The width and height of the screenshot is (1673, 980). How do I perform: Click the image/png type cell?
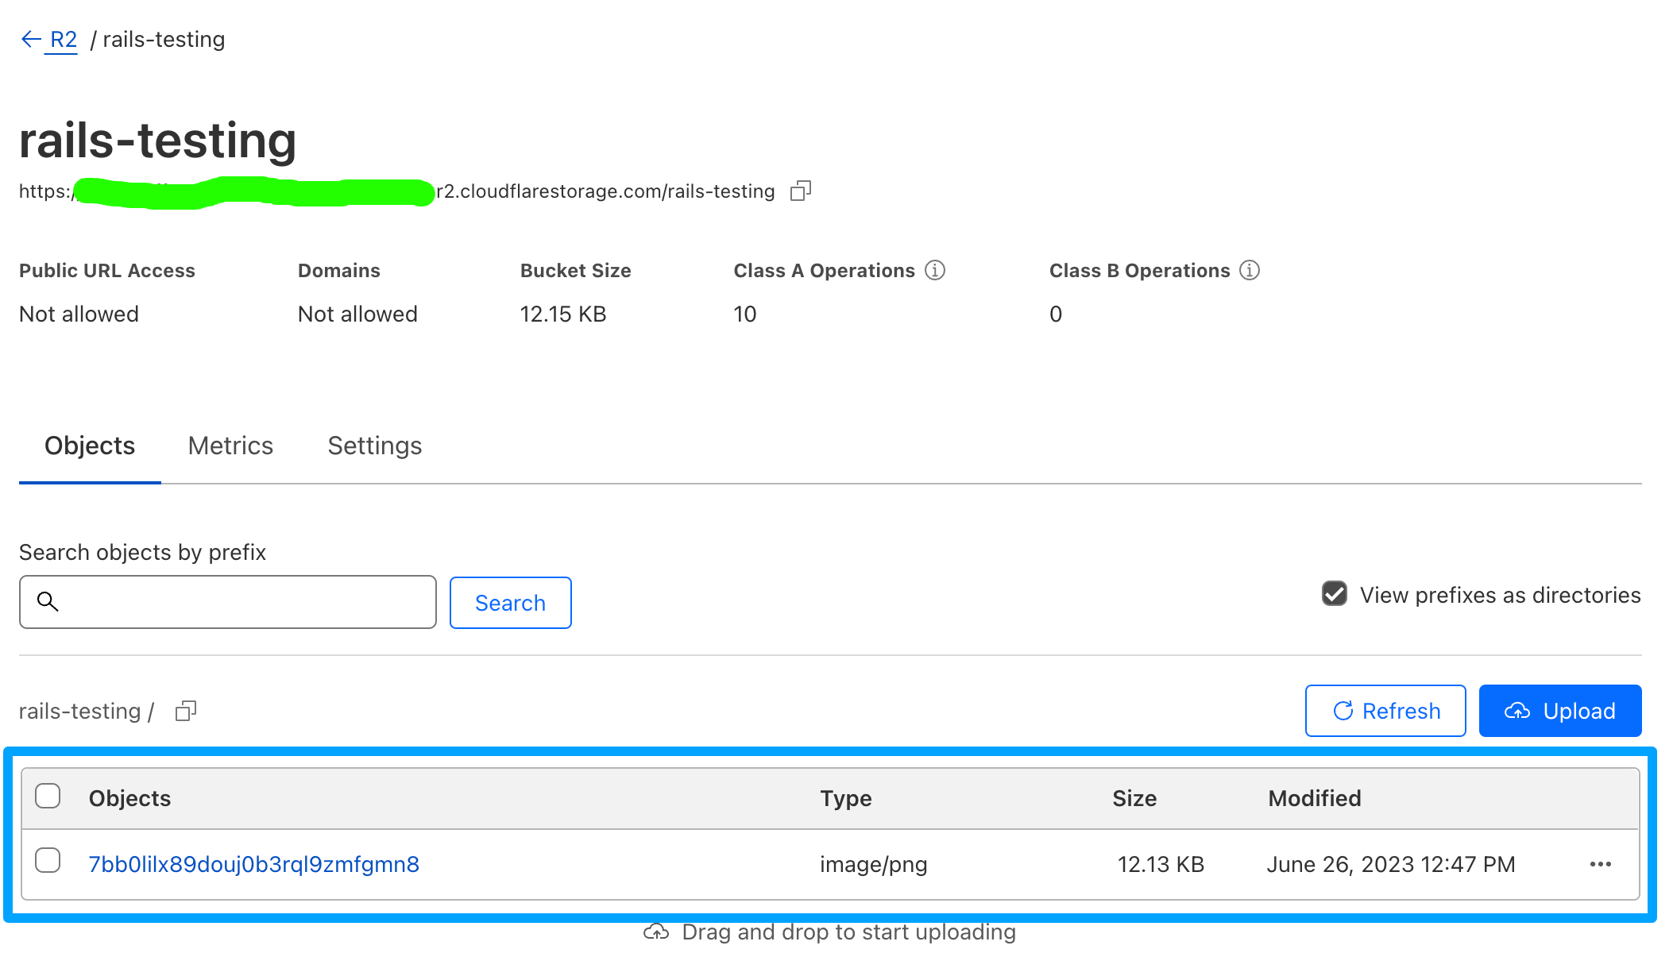click(874, 864)
